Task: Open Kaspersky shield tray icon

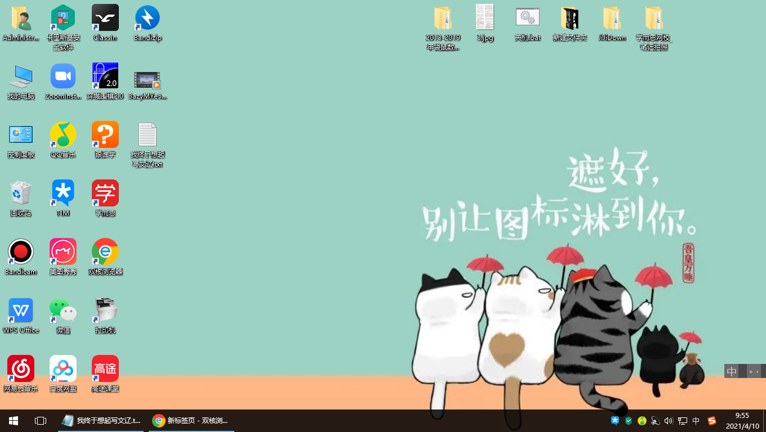Action: pos(629,421)
